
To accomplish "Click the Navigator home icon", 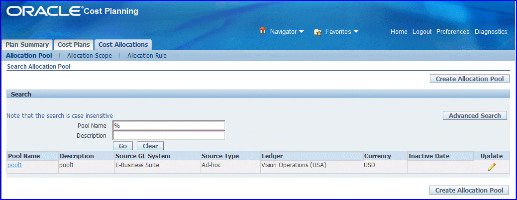I will point(262,30).
